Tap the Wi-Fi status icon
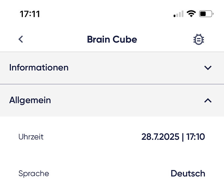The width and height of the screenshot is (224, 186). tap(191, 14)
